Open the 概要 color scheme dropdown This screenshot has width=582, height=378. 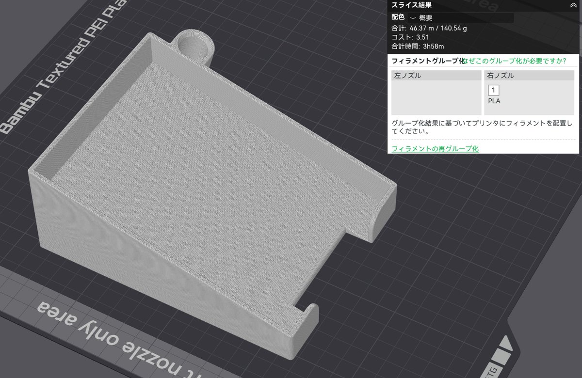click(461, 18)
